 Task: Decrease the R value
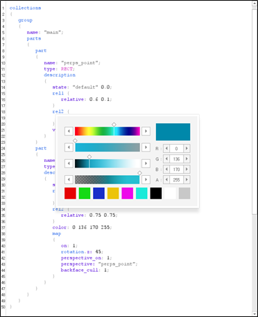pos(166,148)
